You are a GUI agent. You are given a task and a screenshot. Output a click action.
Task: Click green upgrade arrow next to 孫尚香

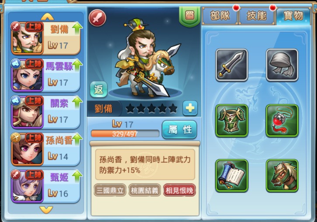click(77, 139)
